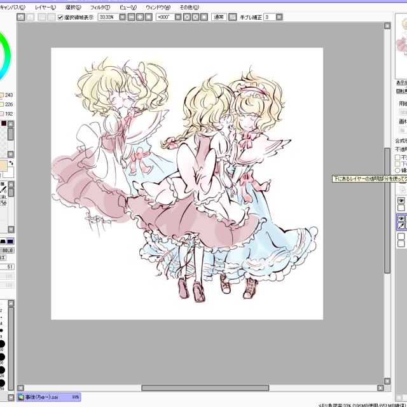Click the 33.33% zoom value field
Screen dimensions: 407x407
tap(108, 17)
